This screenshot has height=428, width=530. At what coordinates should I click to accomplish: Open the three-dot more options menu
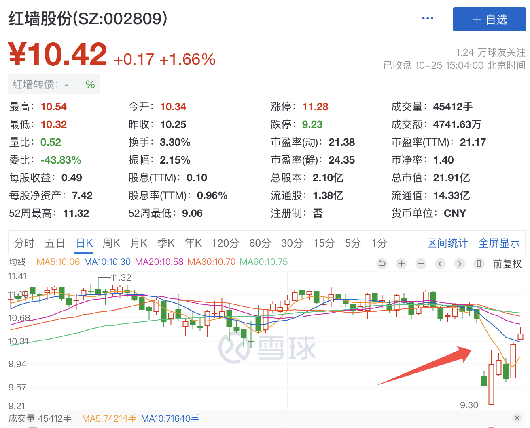pyautogui.click(x=427, y=19)
